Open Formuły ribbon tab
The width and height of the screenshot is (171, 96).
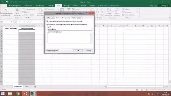coord(50,6)
